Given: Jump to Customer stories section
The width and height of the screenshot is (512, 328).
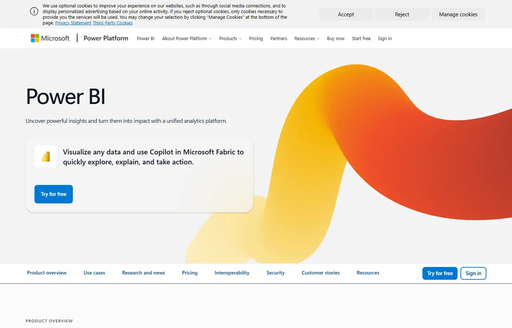Looking at the screenshot, I should [321, 273].
